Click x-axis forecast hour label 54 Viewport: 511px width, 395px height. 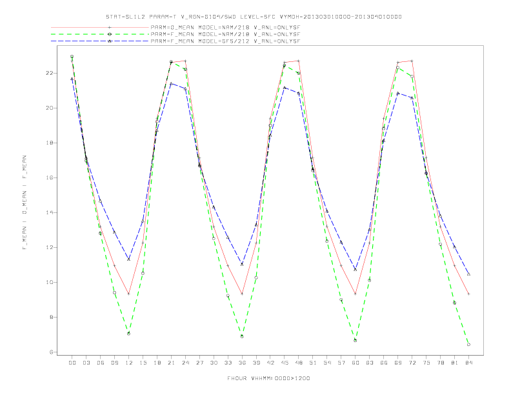click(x=327, y=363)
